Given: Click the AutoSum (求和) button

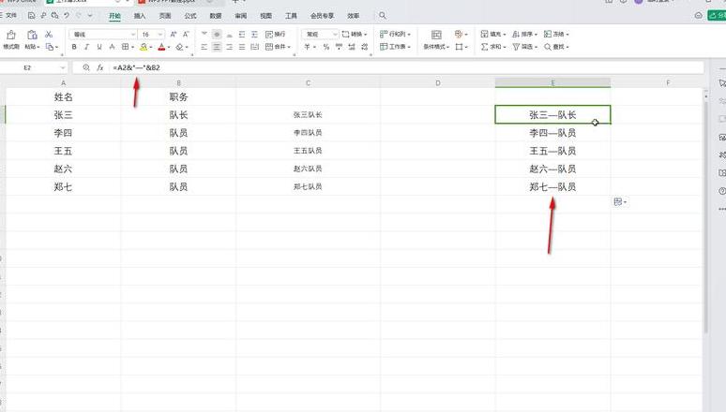Looking at the screenshot, I should coord(492,47).
